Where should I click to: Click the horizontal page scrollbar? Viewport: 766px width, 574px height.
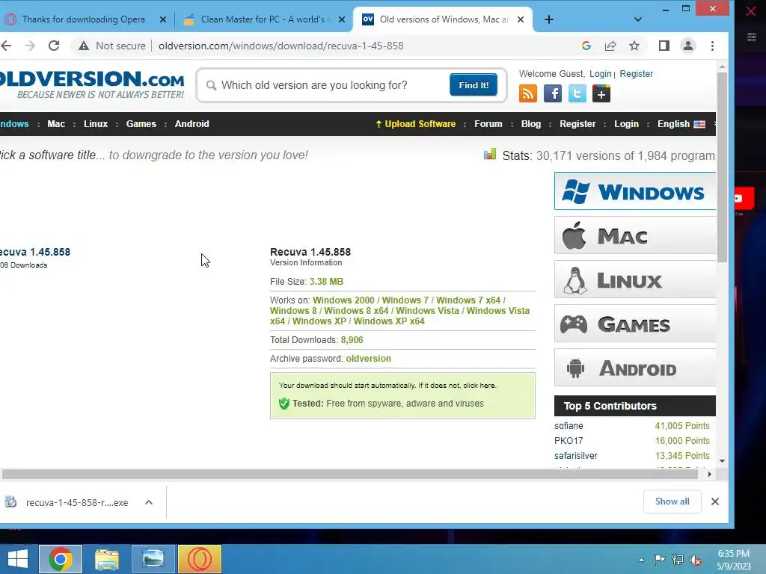pos(350,475)
